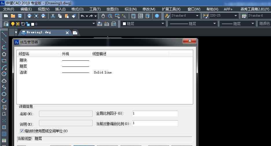The image size is (271, 146).
Task: Select the Realtime Zoom icon
Action: coord(110,16)
